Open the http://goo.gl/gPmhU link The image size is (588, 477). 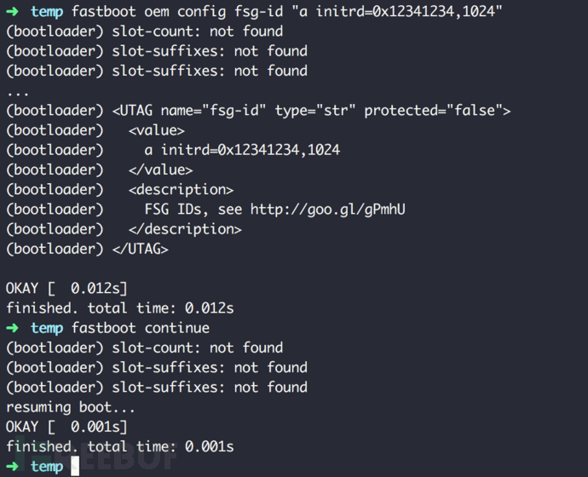[328, 210]
